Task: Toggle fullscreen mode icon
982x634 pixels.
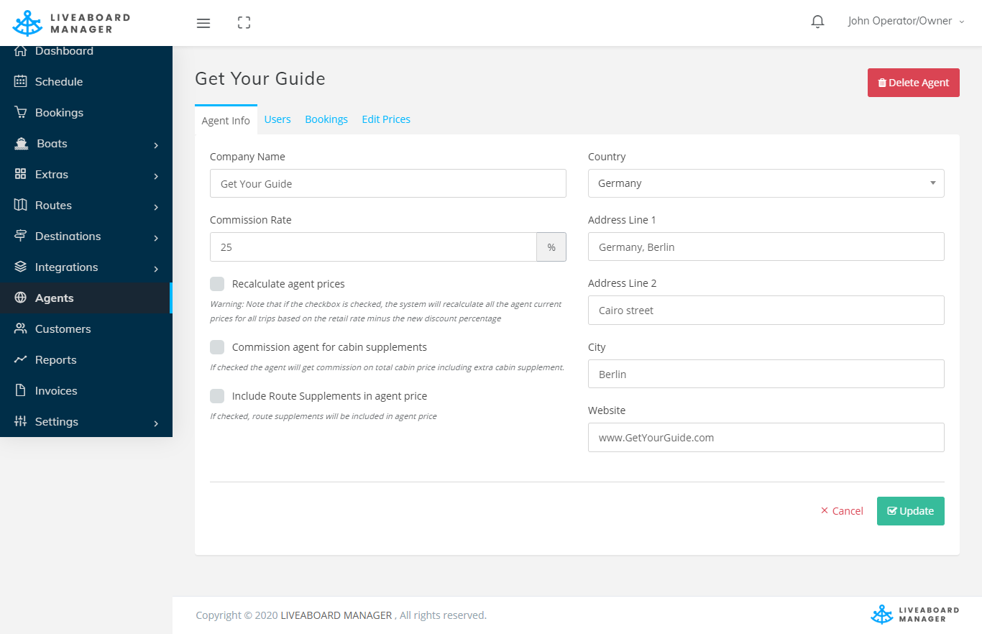Action: point(244,23)
